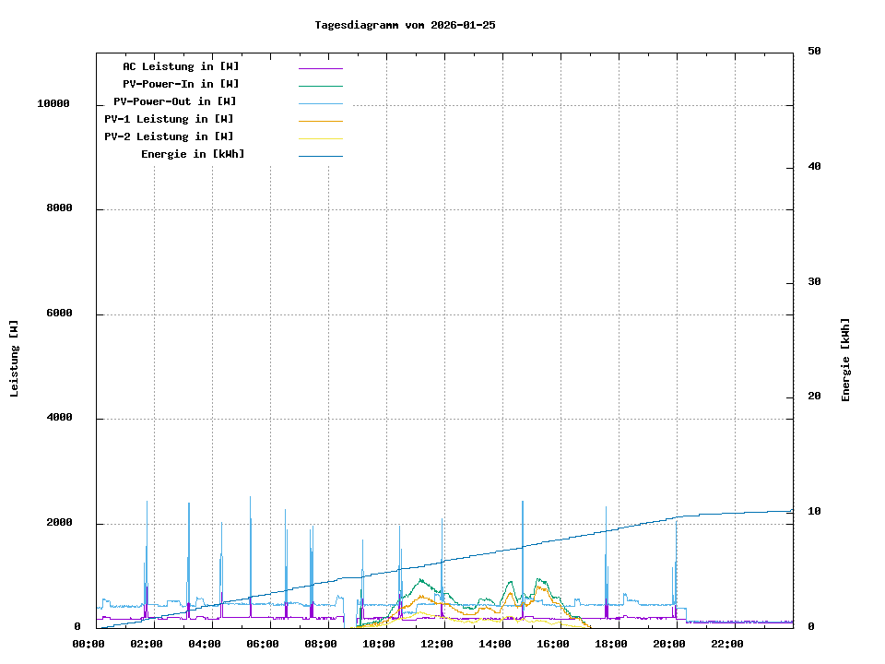Viewport: 885px width, 664px height.
Task: Select the AC Leistung in [W] legend label
Action: (181, 66)
